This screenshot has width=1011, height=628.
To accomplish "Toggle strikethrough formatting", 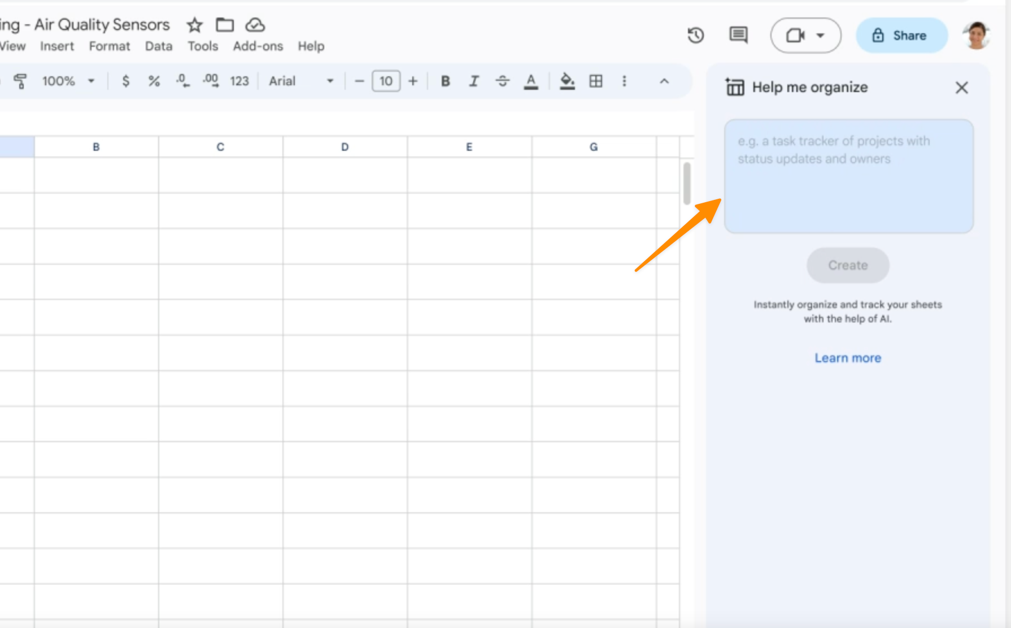I will 502,81.
